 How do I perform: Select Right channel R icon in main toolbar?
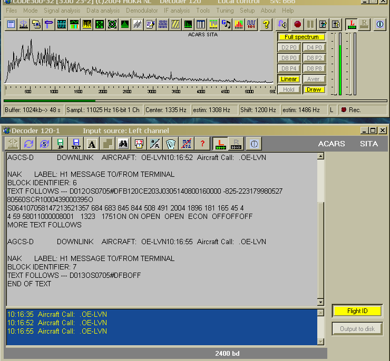(364, 24)
